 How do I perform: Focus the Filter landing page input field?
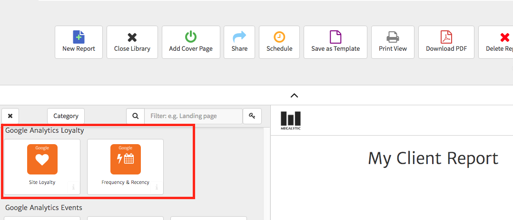(x=193, y=116)
